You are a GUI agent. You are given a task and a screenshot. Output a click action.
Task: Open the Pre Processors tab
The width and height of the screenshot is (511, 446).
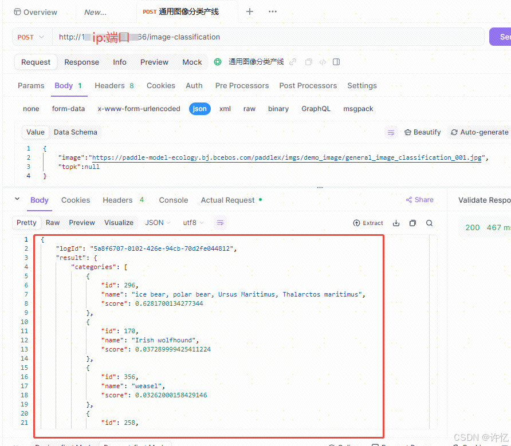click(x=242, y=86)
